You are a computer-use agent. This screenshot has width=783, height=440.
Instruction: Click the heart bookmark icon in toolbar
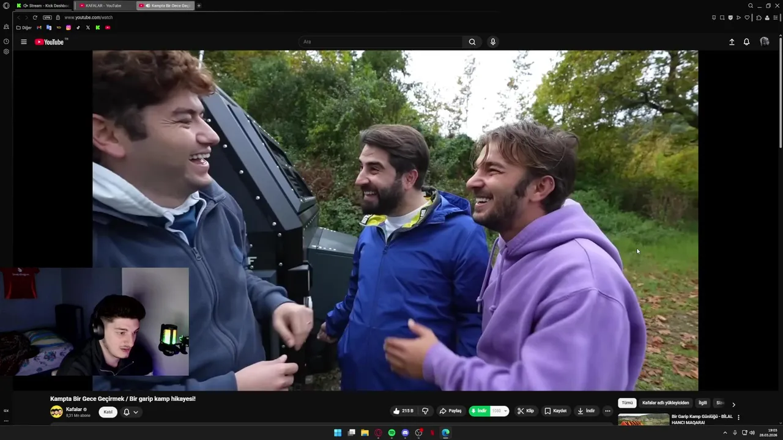pyautogui.click(x=747, y=18)
